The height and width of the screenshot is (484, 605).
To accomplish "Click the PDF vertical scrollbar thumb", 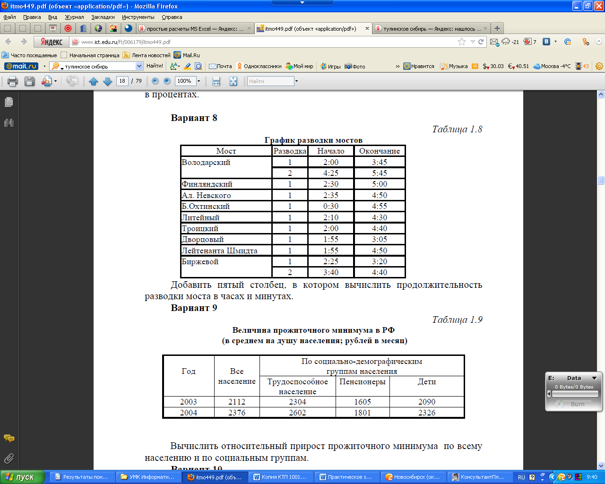I will 601,180.
